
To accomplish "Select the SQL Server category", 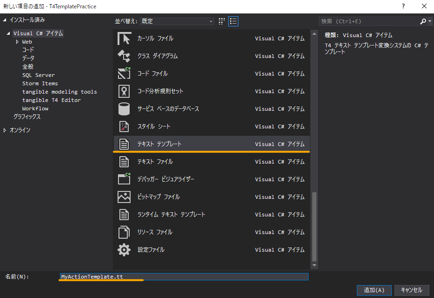I will coord(39,75).
